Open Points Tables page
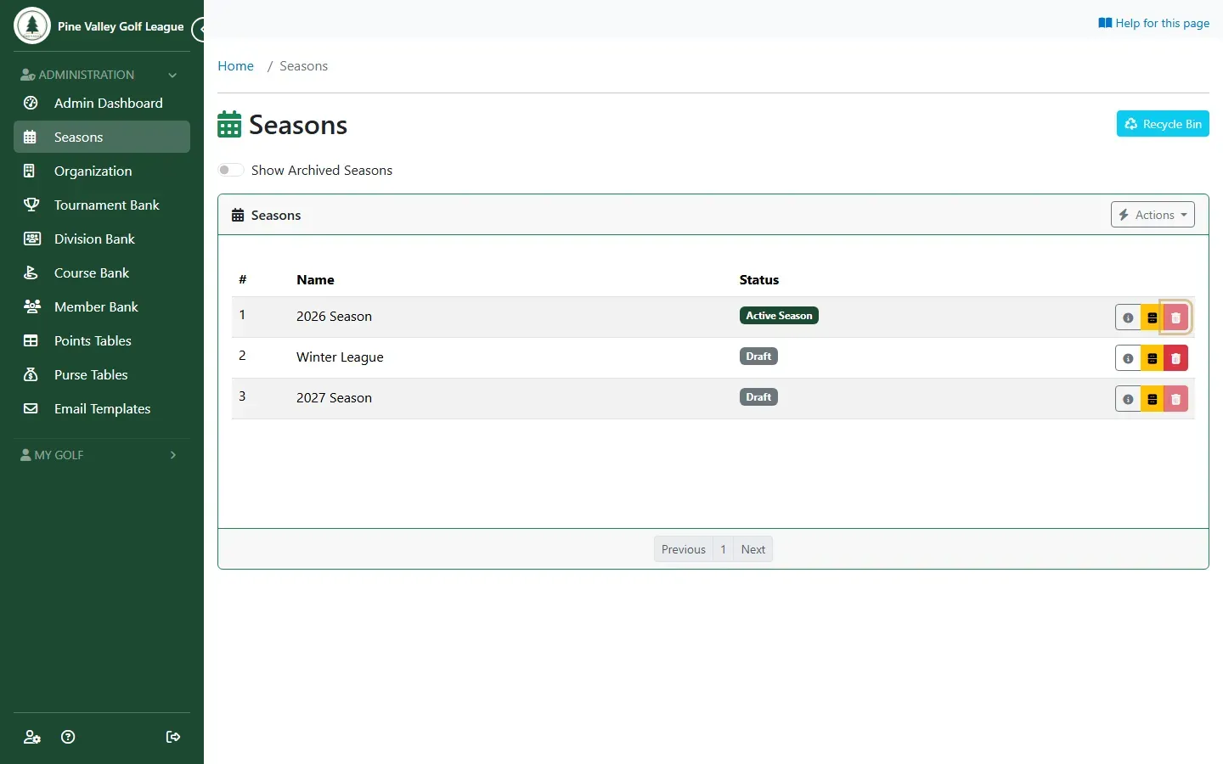This screenshot has width=1223, height=764. [102, 340]
